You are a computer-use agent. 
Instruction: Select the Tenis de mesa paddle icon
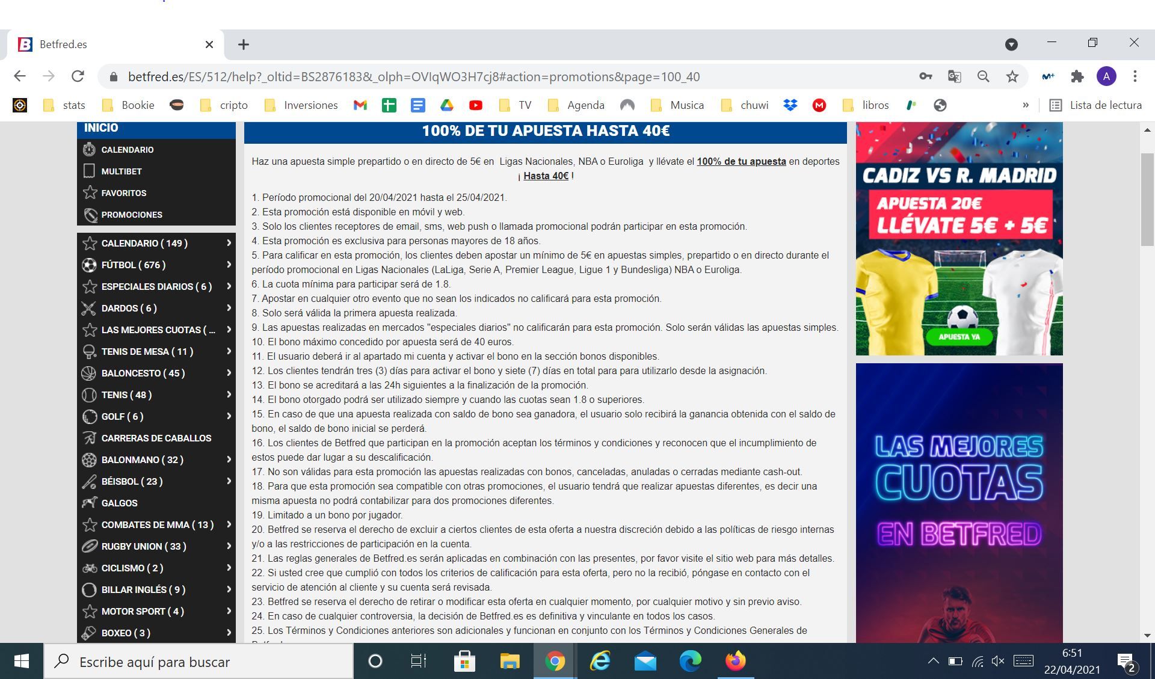point(89,351)
